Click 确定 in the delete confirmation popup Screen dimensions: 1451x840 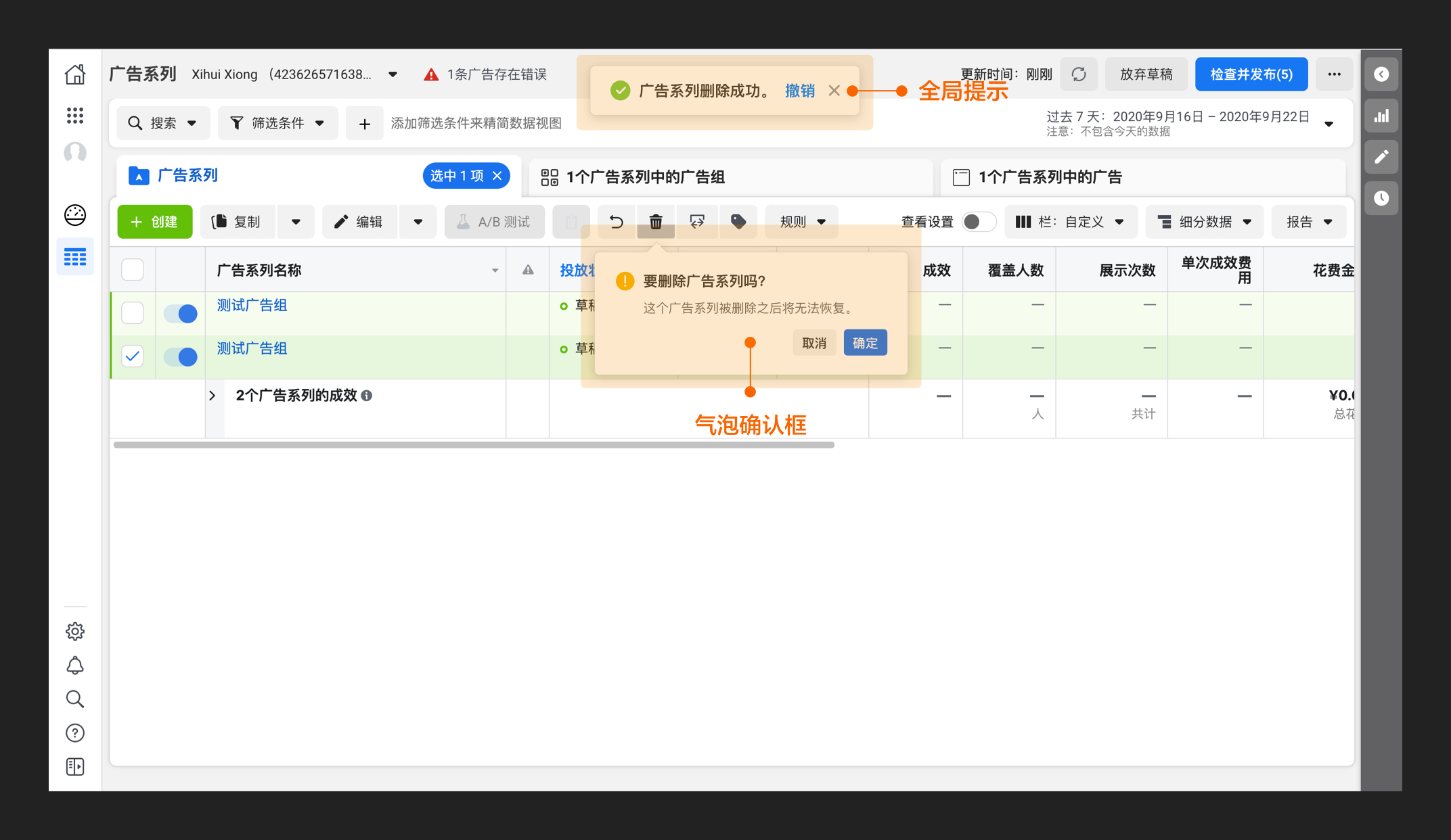point(865,343)
